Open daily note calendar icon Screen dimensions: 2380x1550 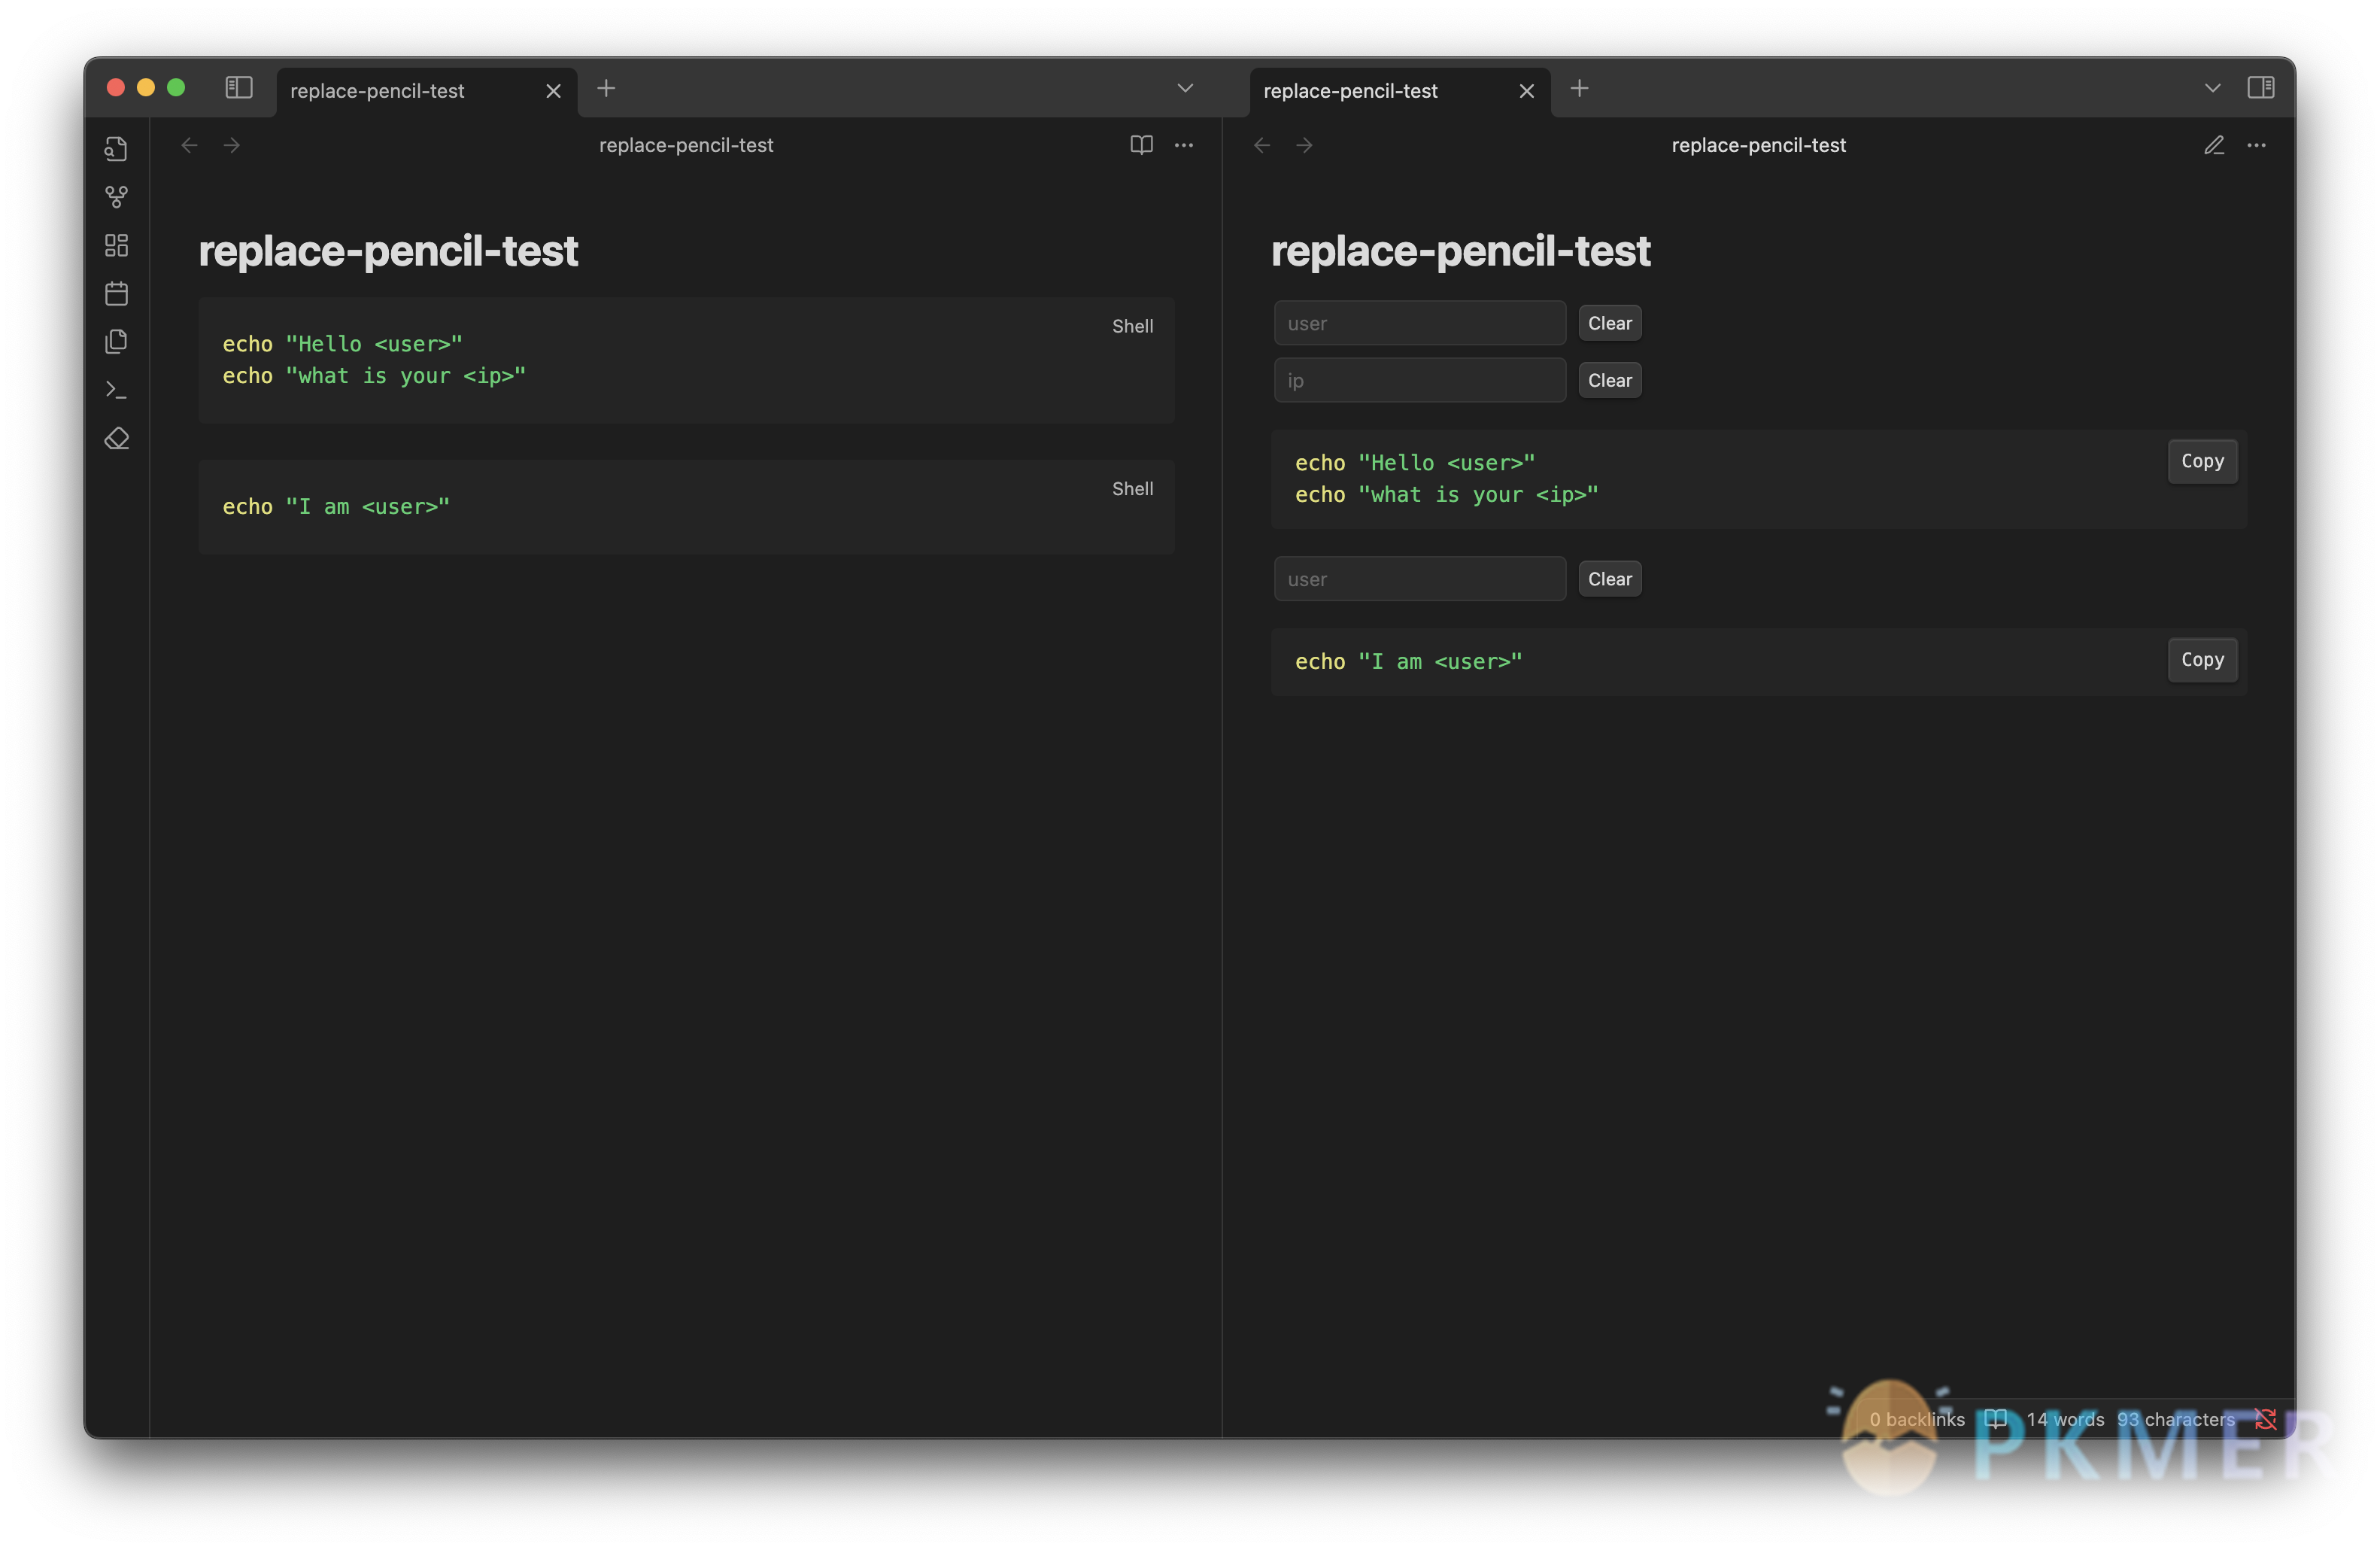coord(116,293)
